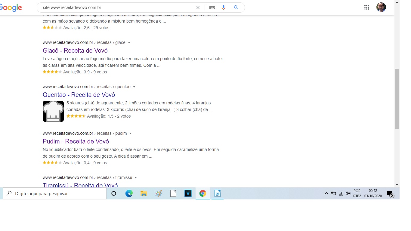Open Cortana circle icon on the taskbar
Screen dimensions: 411x231
(114, 194)
